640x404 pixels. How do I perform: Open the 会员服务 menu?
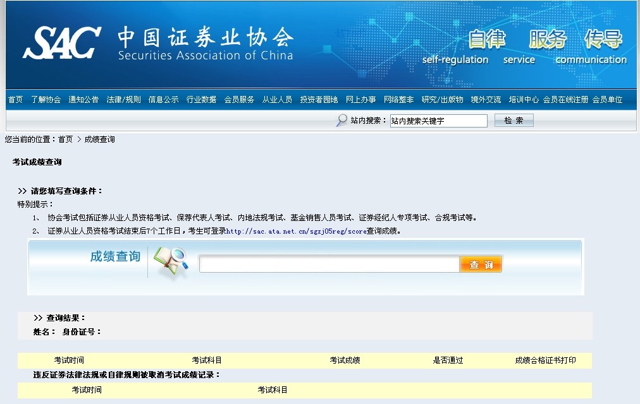tap(239, 100)
